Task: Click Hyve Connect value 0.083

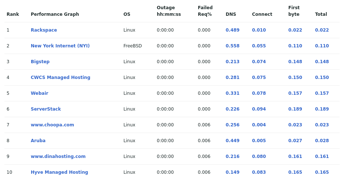Action: point(259,172)
